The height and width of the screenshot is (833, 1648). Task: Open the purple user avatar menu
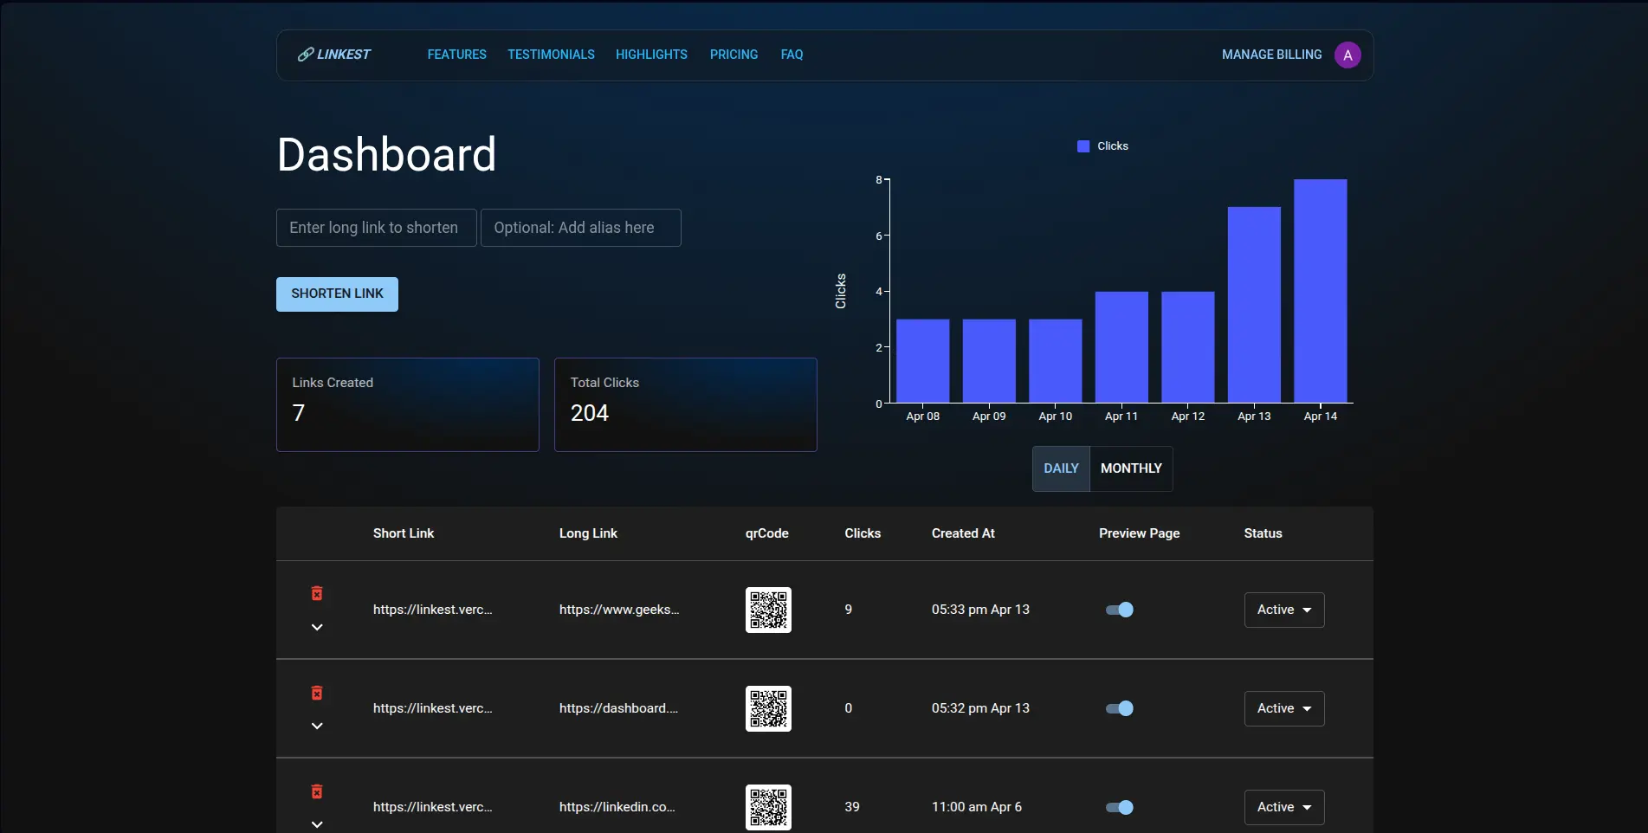1347,55
